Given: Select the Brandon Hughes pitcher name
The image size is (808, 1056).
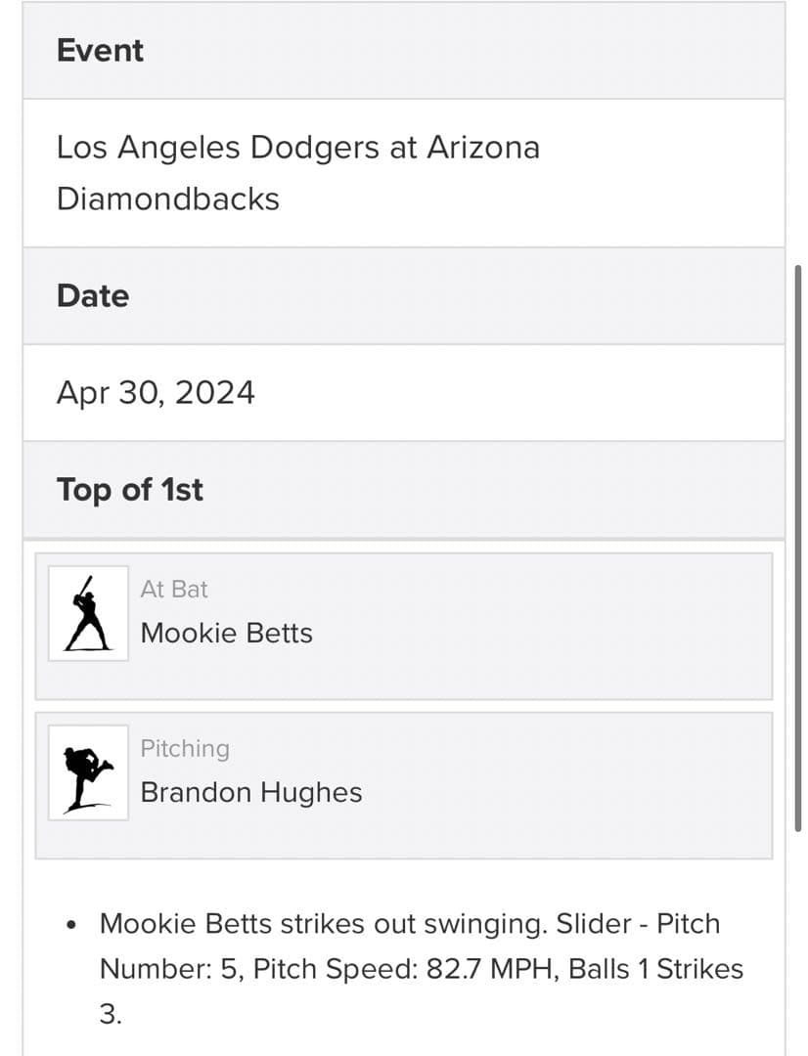Looking at the screenshot, I should coord(250,792).
